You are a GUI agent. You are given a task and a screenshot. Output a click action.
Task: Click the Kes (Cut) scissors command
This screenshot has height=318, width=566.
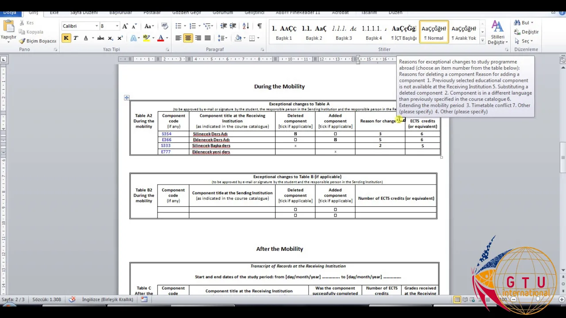[x=26, y=23]
